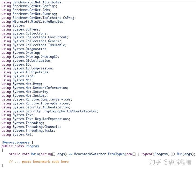This screenshot has height=170, width=196.
Task: Click the 'using System.Threading;' line
Action: click(23, 123)
